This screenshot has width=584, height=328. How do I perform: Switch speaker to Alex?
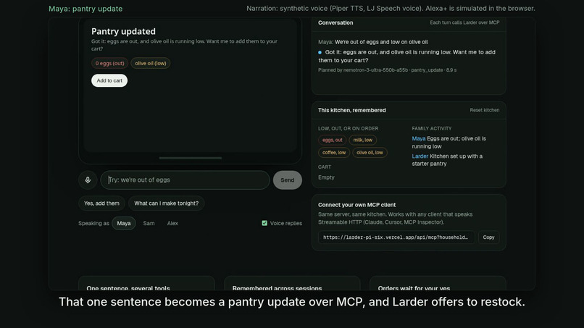(x=172, y=224)
